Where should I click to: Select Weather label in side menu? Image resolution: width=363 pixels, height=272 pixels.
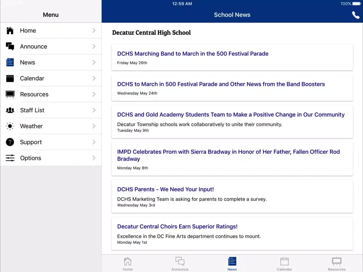tap(31, 126)
